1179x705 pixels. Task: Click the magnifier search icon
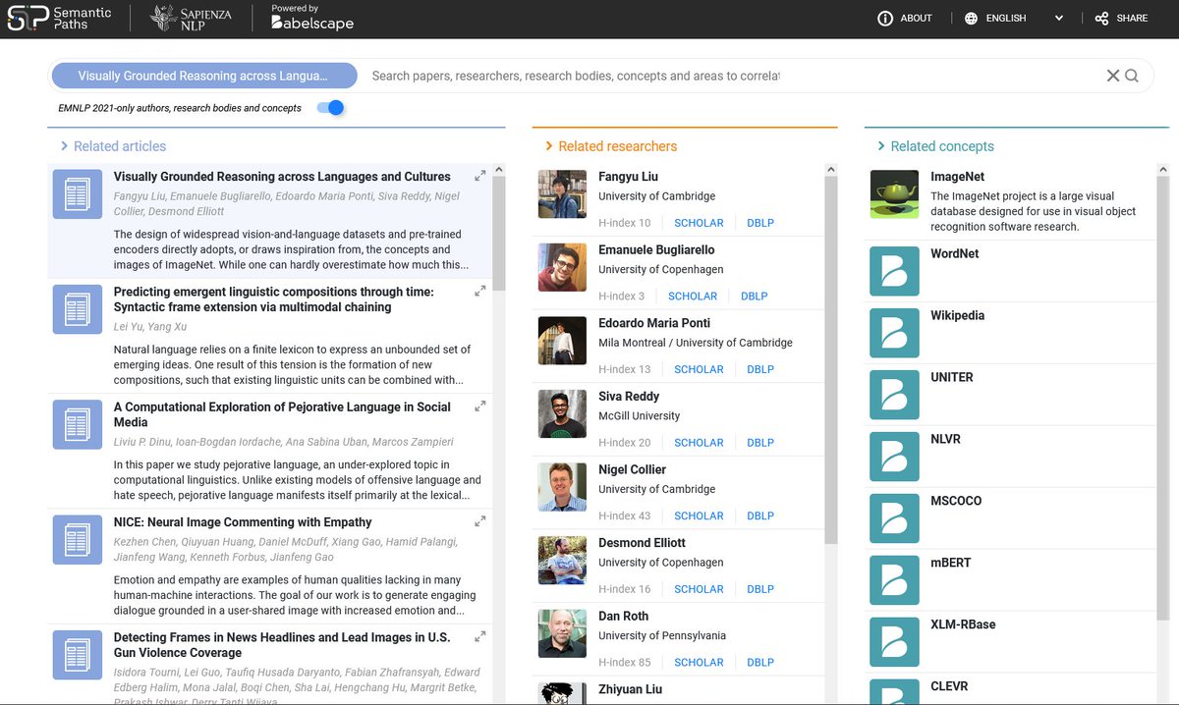tap(1132, 76)
